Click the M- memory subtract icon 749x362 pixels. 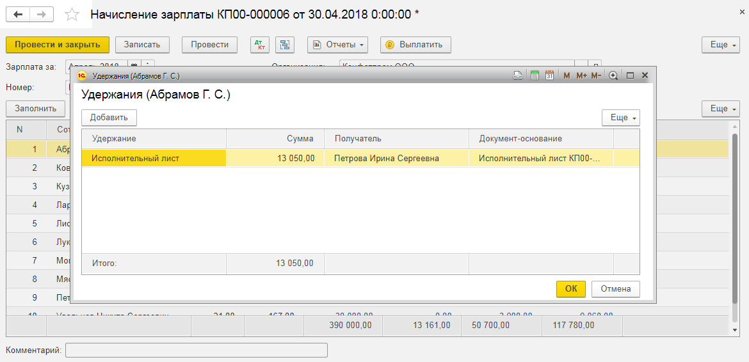[x=595, y=75]
